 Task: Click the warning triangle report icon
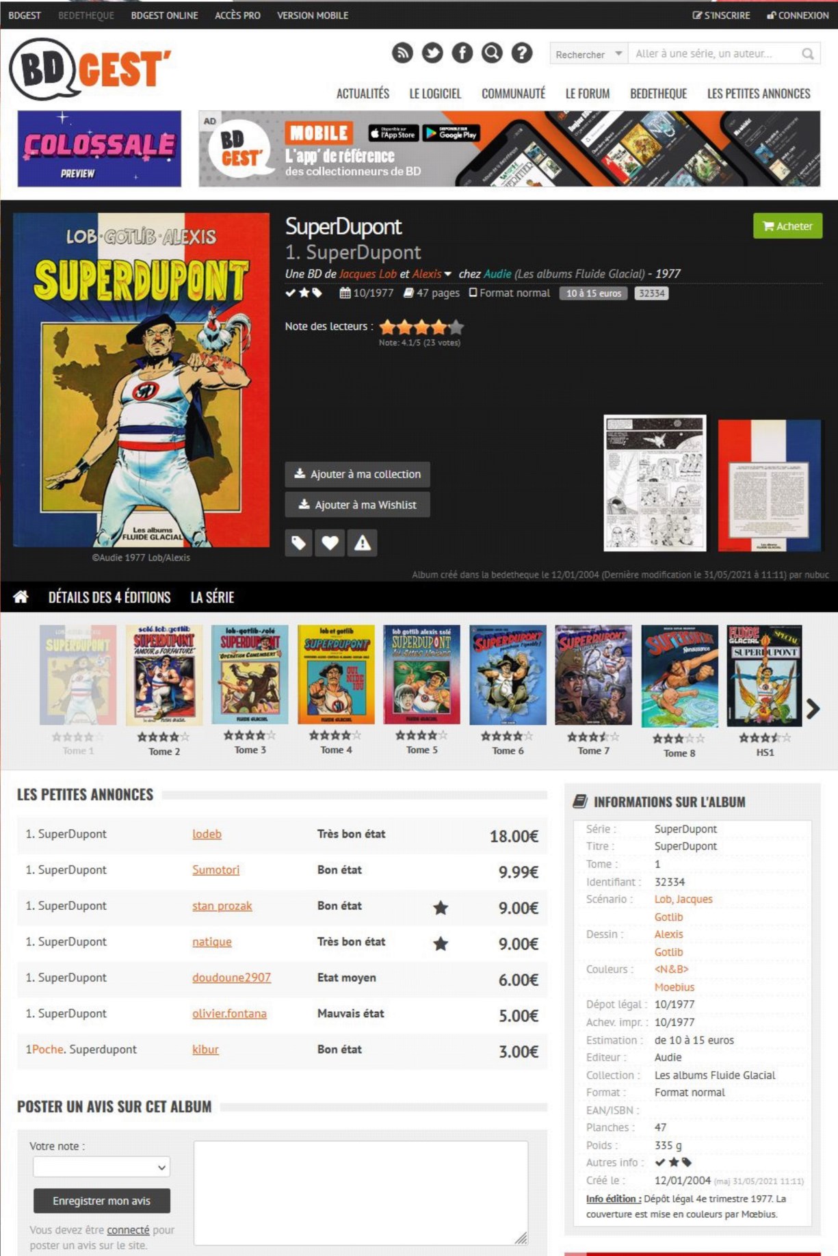tap(362, 543)
